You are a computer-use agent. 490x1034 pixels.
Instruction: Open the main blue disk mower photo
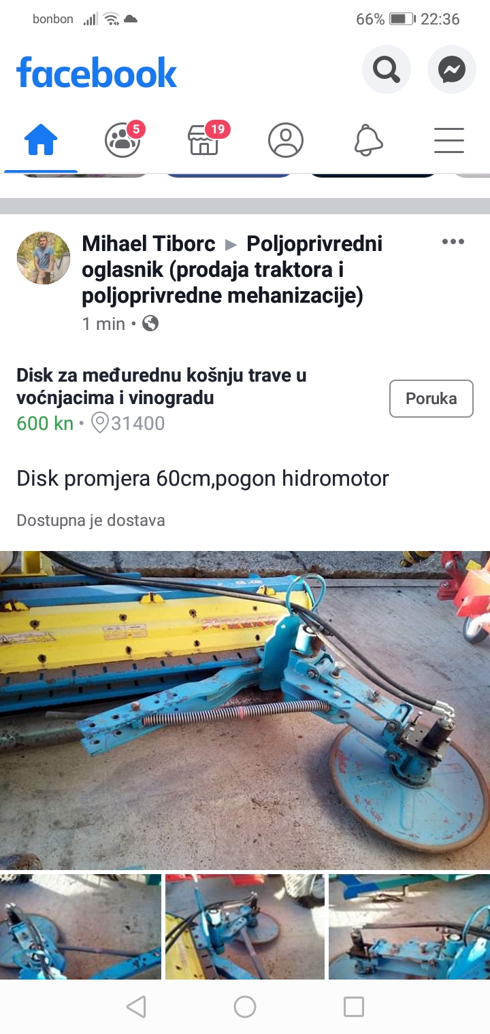coord(245,710)
